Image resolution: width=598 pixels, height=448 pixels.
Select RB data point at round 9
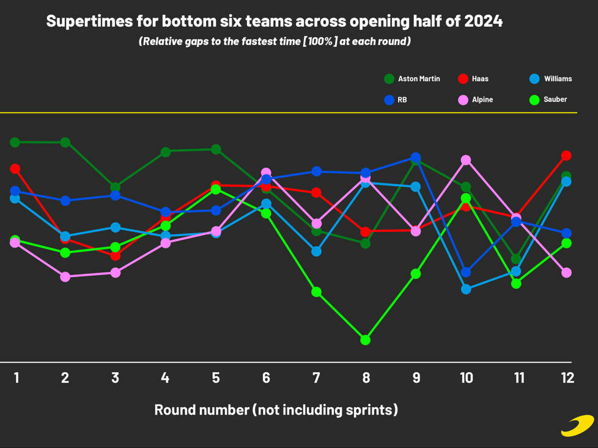click(416, 157)
